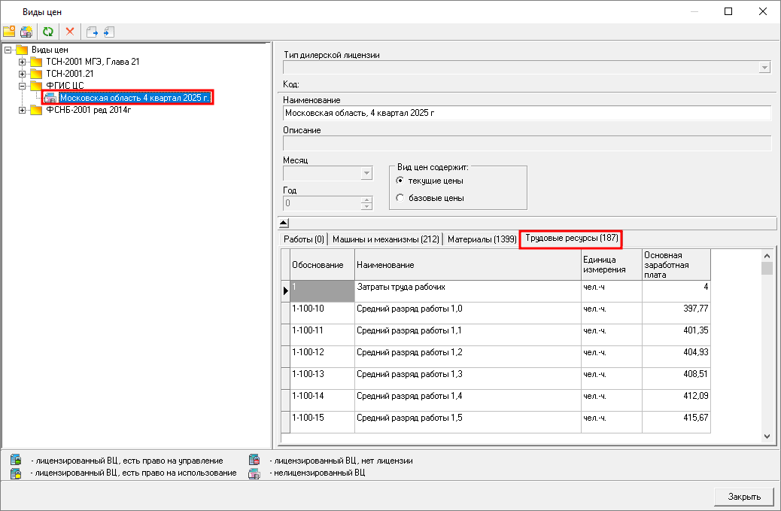Click the export document icon with outgoing arrow
The width and height of the screenshot is (781, 511).
click(93, 32)
